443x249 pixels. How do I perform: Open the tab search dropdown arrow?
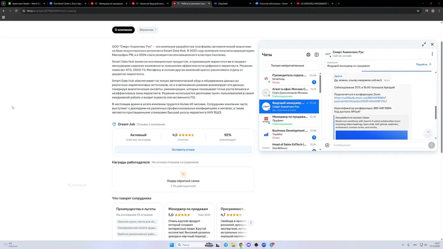tap(3, 3)
